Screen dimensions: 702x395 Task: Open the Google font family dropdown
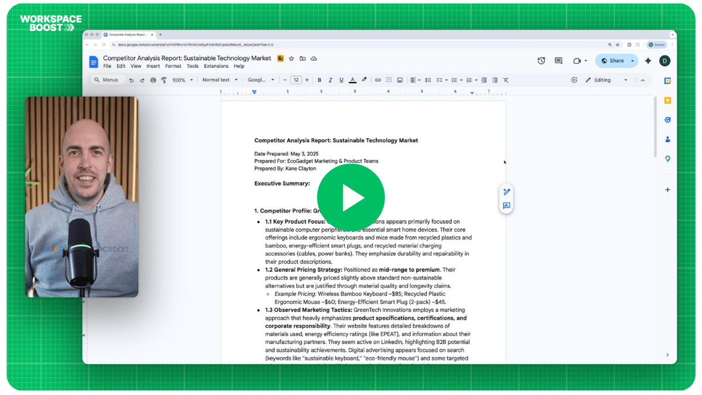click(x=261, y=80)
